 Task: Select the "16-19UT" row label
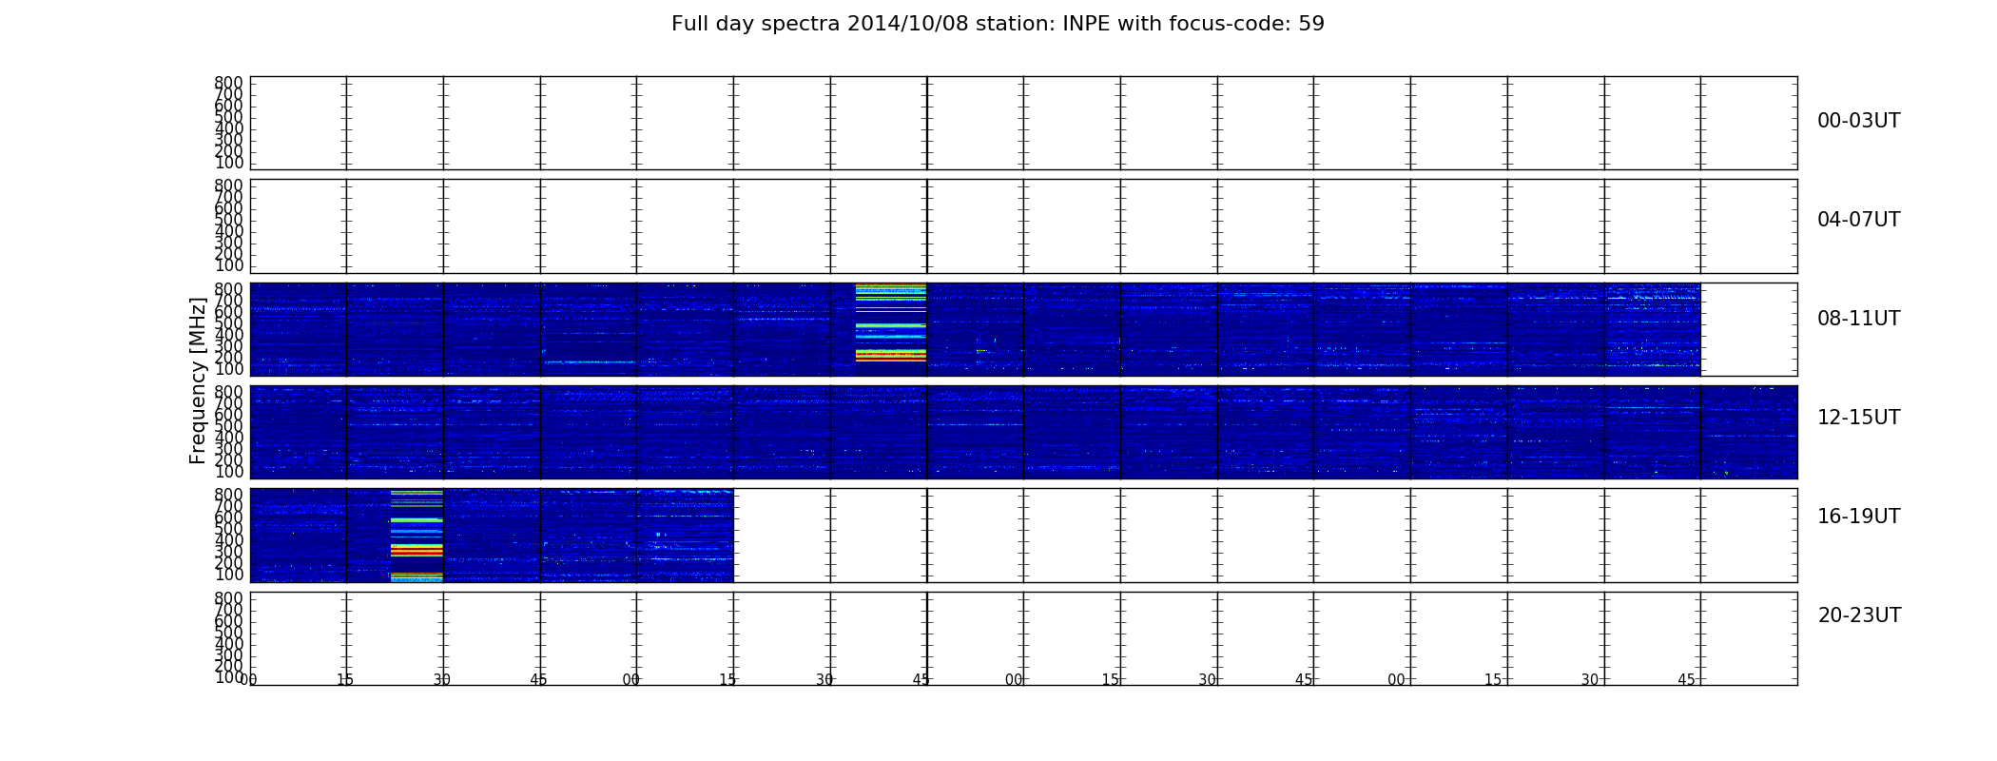[1858, 517]
